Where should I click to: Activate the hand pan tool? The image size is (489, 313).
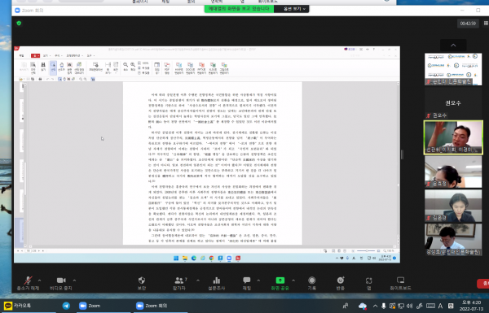tap(61, 67)
